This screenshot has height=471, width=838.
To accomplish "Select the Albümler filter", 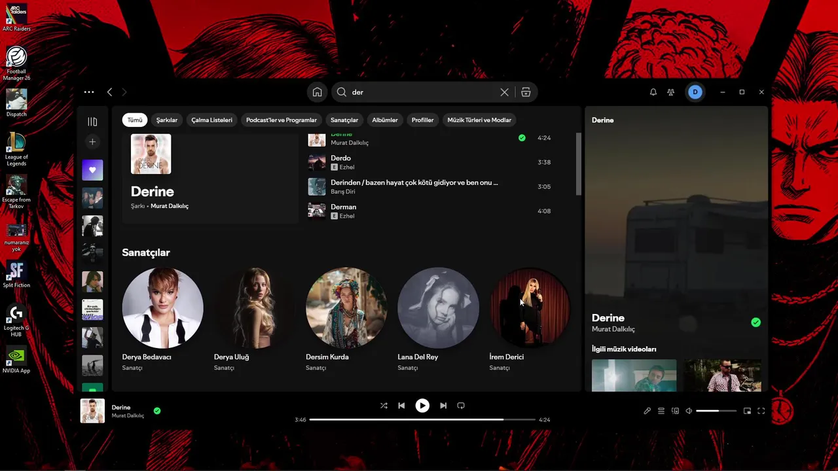I will tap(385, 120).
